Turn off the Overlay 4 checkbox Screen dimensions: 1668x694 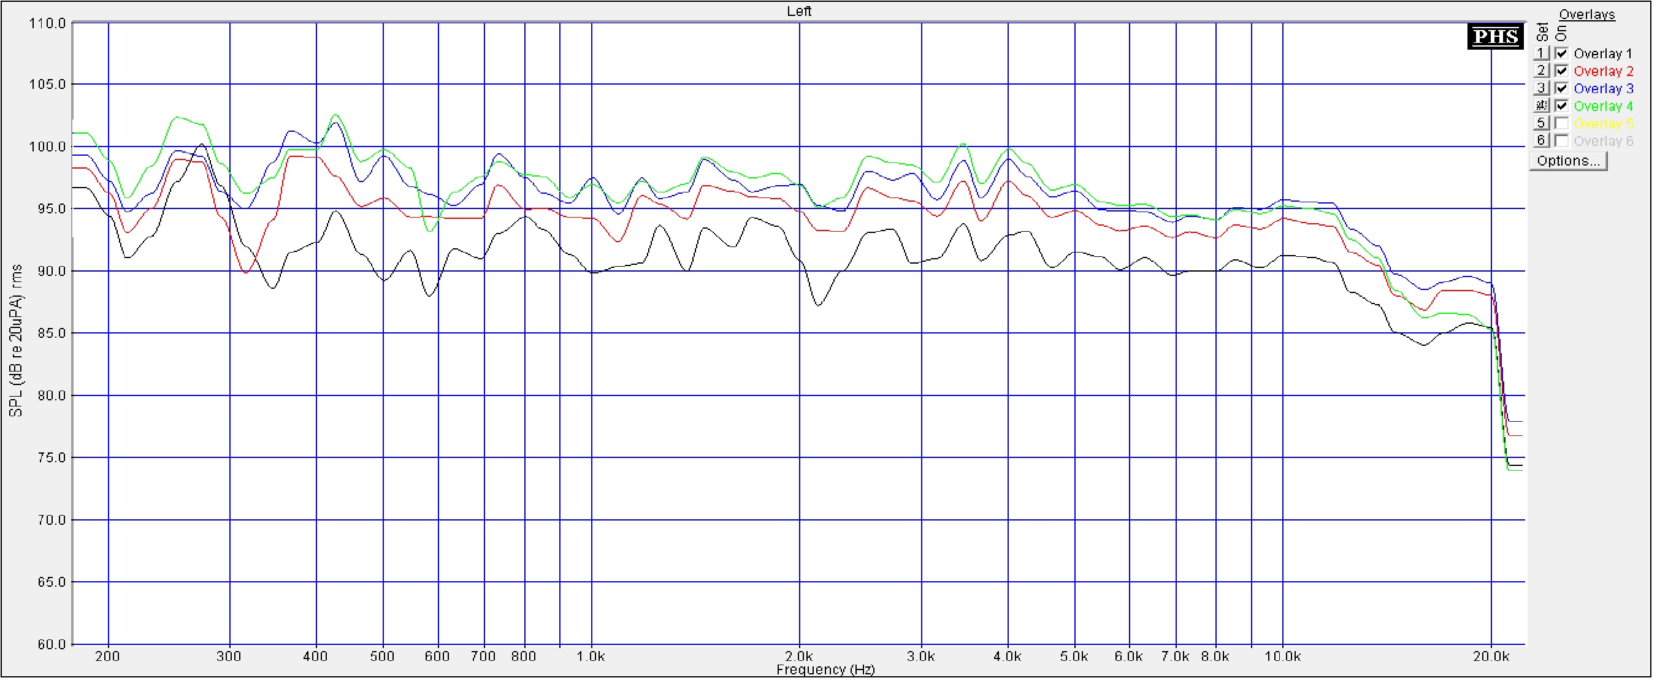click(1561, 106)
